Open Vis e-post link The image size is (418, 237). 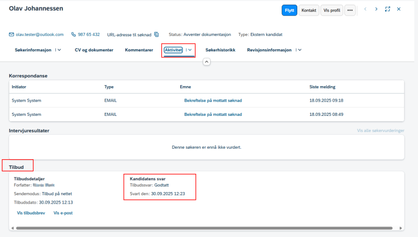[63, 213]
